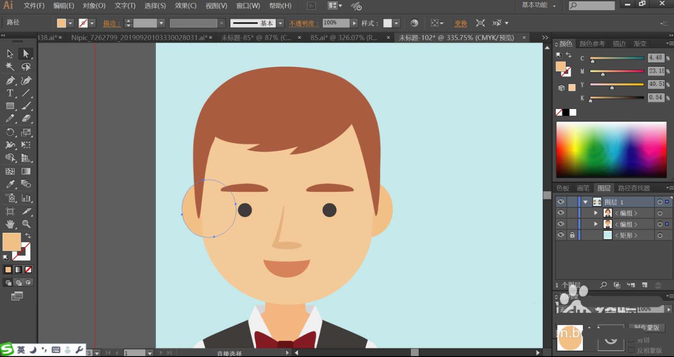The height and width of the screenshot is (357, 674).
Task: Collapse the 图层 1 layer tree
Action: coord(585,202)
